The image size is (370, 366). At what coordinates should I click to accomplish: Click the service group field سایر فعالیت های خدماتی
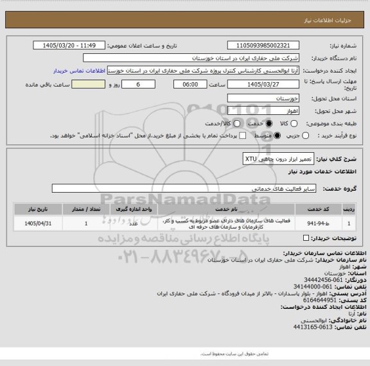click(184, 189)
